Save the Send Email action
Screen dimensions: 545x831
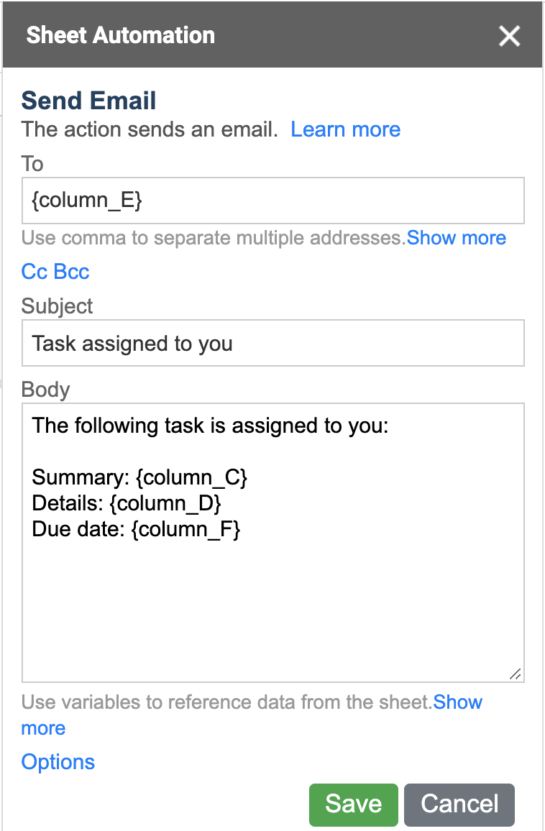353,804
